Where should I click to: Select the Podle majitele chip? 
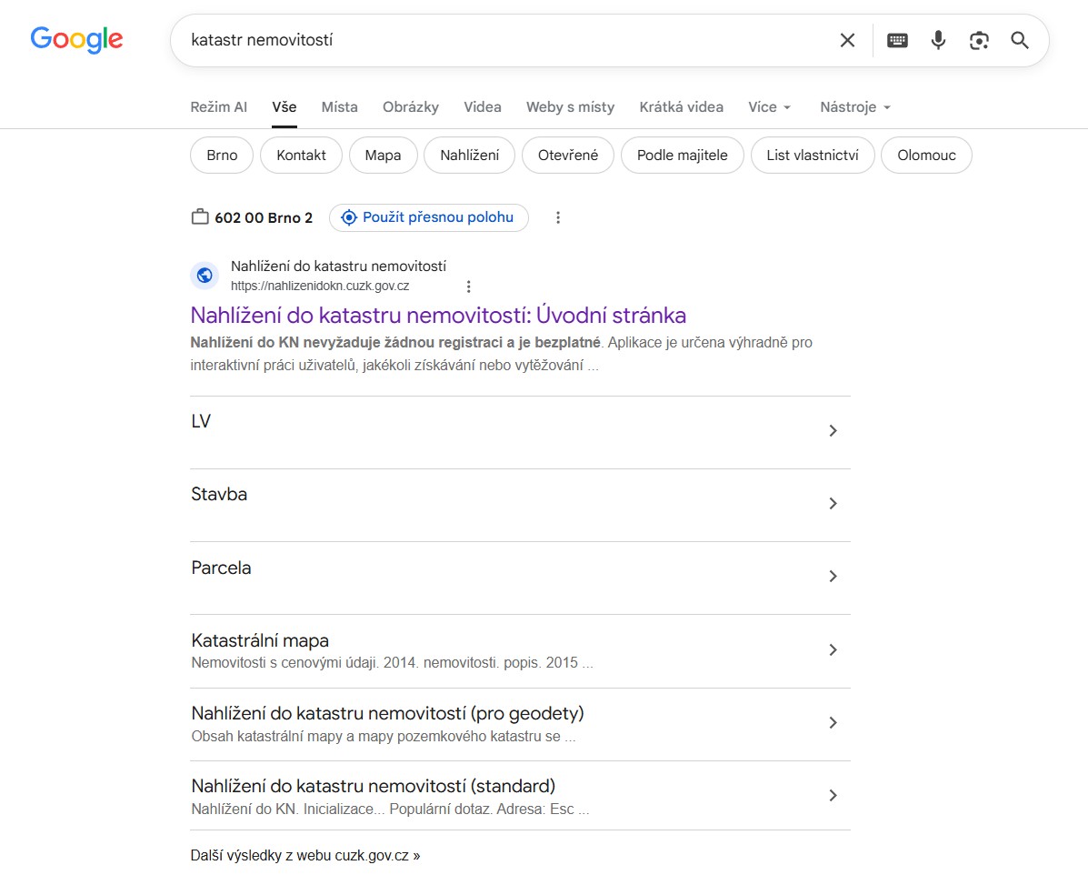click(x=682, y=155)
